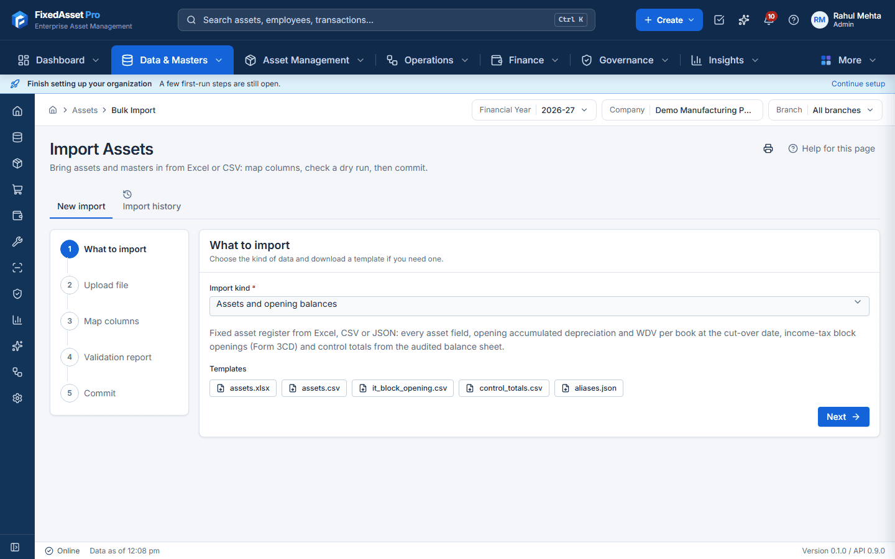Open the More menu

[848, 60]
